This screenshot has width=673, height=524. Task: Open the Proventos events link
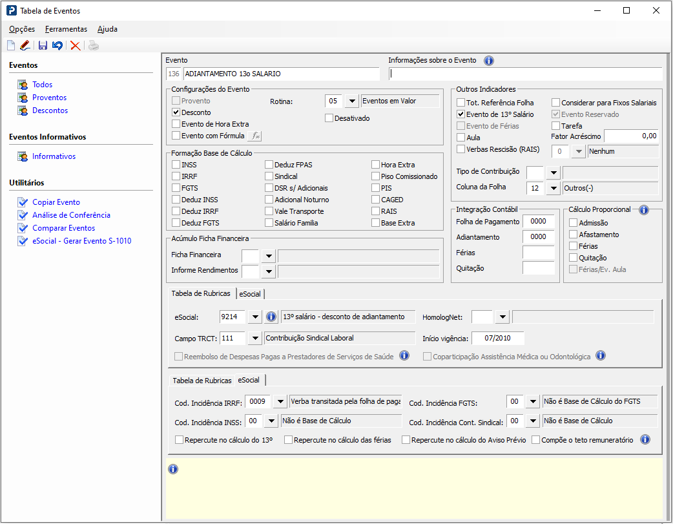click(x=50, y=98)
